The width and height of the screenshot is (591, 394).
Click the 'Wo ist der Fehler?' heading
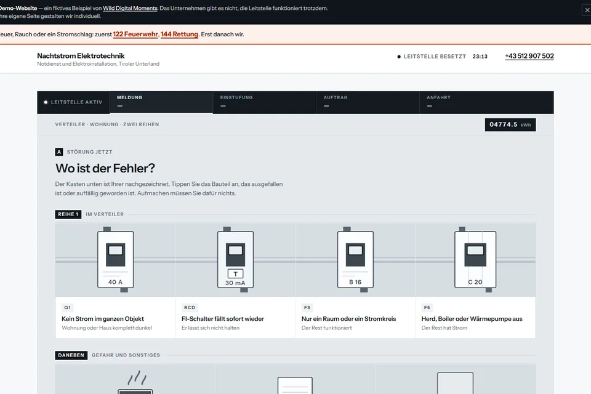click(x=105, y=168)
